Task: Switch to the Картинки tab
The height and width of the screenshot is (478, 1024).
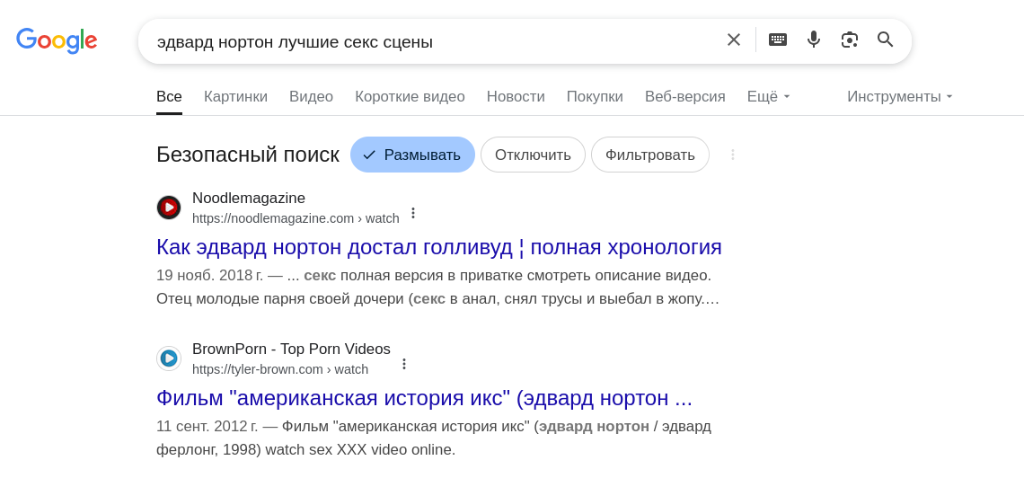Action: (x=235, y=97)
